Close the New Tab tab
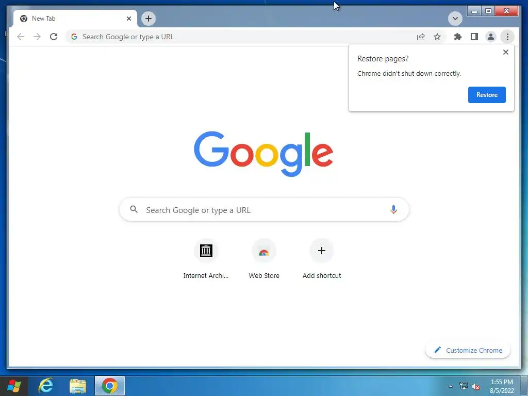 (128, 19)
